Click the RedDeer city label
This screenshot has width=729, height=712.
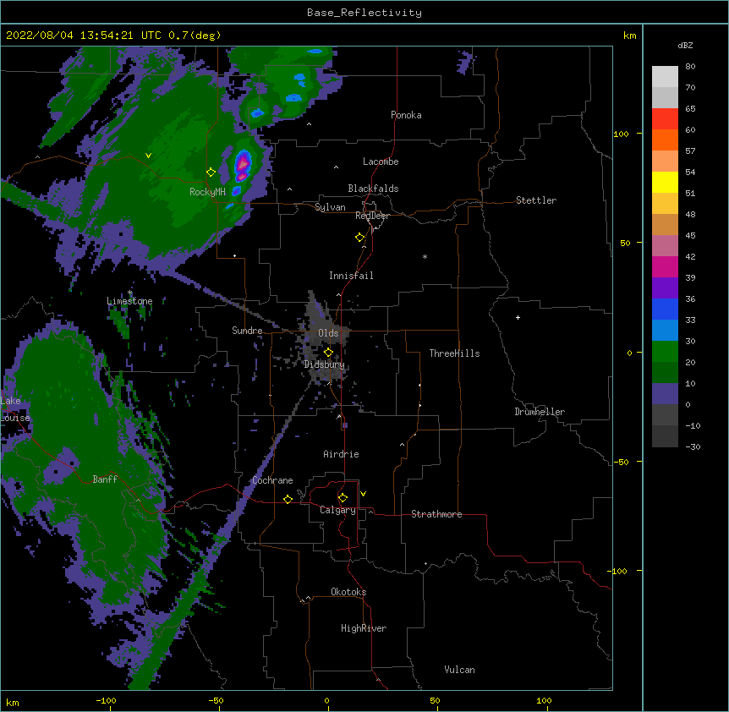point(372,216)
